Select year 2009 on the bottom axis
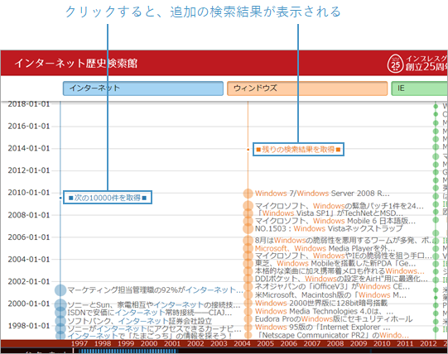The width and height of the screenshot is (448, 354). pyautogui.click(x=359, y=343)
